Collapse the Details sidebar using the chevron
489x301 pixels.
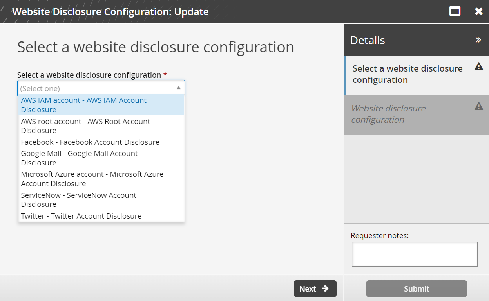[x=477, y=39]
